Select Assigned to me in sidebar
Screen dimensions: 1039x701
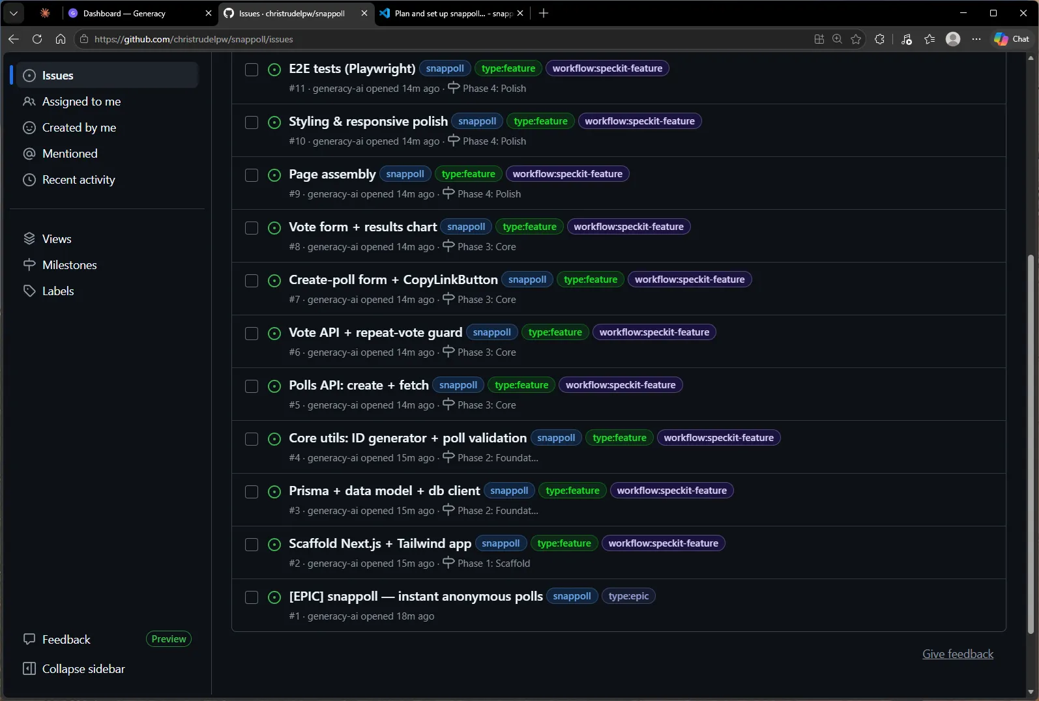tap(108, 101)
